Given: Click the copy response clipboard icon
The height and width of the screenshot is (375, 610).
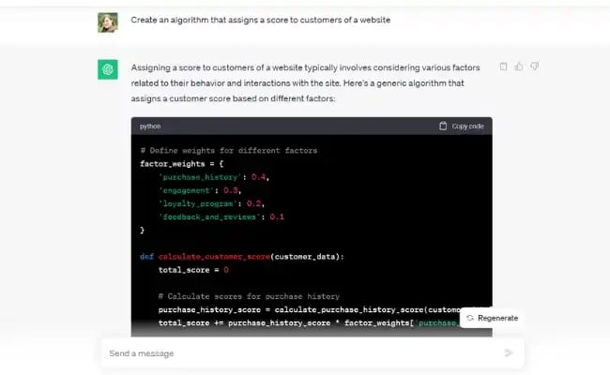Looking at the screenshot, I should [x=504, y=67].
